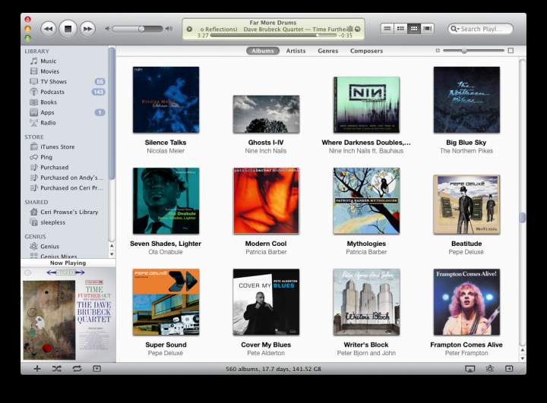Select the Super Sound album cover
Image resolution: width=547 pixels, height=403 pixels.
(x=166, y=302)
